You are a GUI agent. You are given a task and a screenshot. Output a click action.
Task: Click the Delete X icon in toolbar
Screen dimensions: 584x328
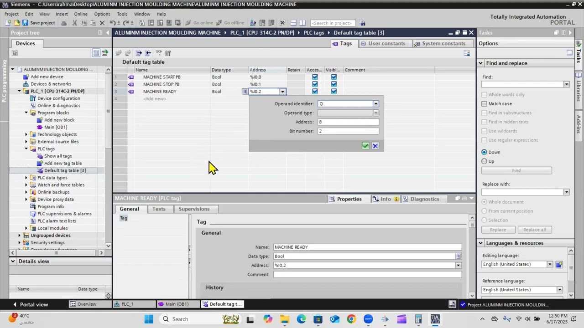102,23
